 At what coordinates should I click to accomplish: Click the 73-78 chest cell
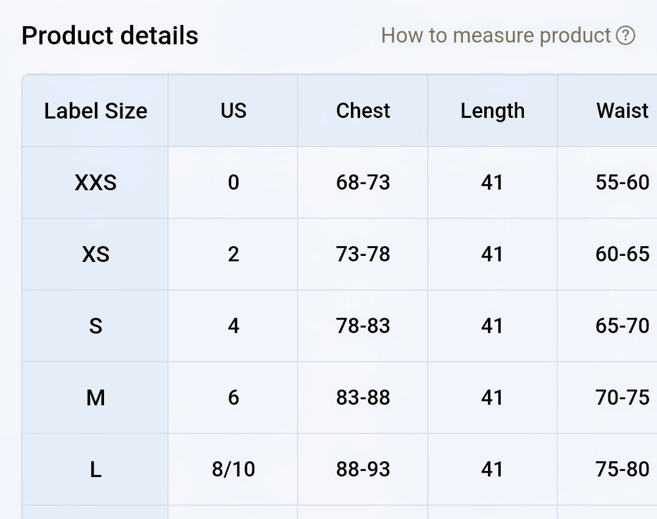tap(363, 254)
